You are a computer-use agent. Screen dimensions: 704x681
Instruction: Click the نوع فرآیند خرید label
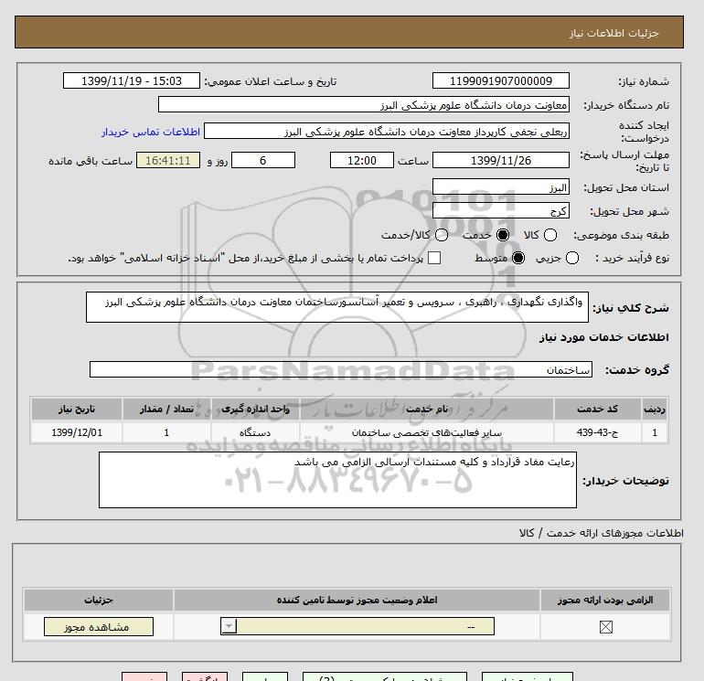(632, 258)
